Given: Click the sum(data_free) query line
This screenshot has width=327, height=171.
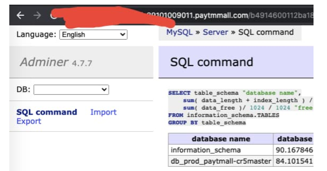Looking at the screenshot, I should coord(248,108).
